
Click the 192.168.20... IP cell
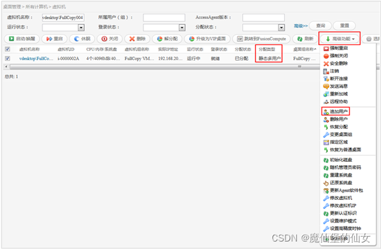click(170, 59)
